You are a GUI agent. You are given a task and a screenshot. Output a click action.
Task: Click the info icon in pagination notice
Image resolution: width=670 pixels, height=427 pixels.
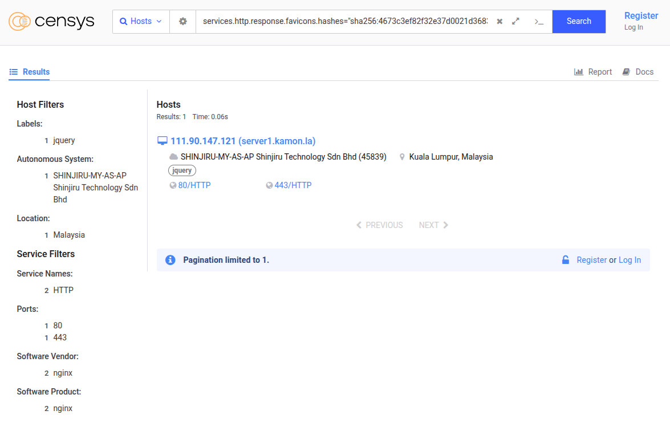(170, 260)
